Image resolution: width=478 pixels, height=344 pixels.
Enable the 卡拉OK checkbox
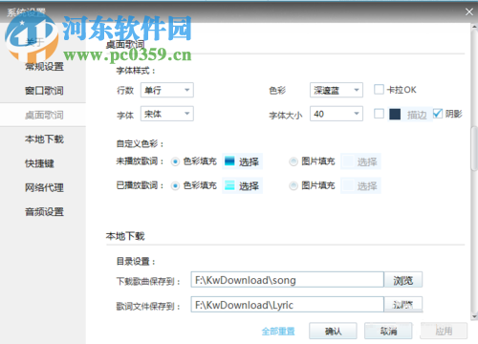tap(379, 90)
